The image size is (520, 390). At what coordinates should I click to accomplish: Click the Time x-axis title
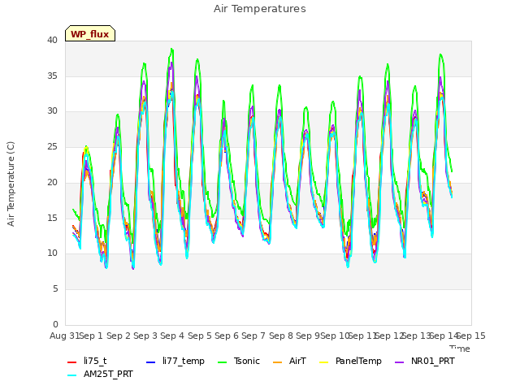pyautogui.click(x=460, y=349)
